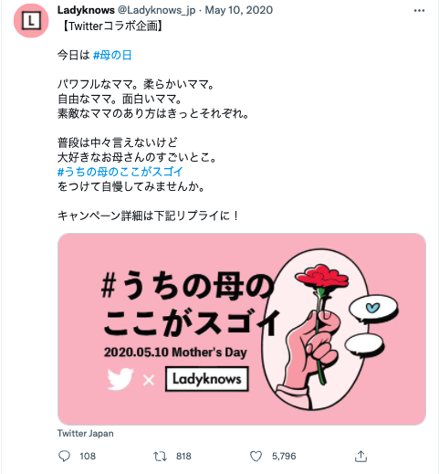439x474 pixels.
Task: Click the red carnation illustration
Action: (322, 279)
